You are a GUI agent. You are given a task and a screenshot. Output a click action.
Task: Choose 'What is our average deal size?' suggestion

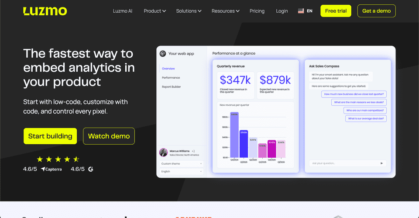366,118
